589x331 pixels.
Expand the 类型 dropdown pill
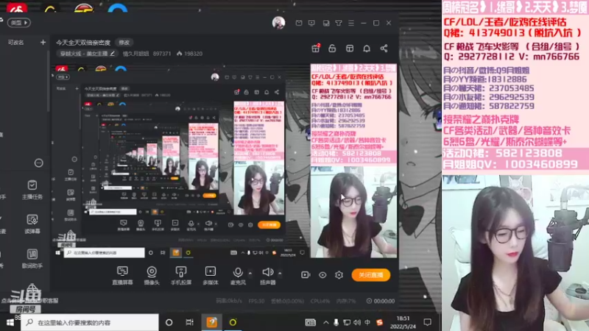(x=19, y=23)
